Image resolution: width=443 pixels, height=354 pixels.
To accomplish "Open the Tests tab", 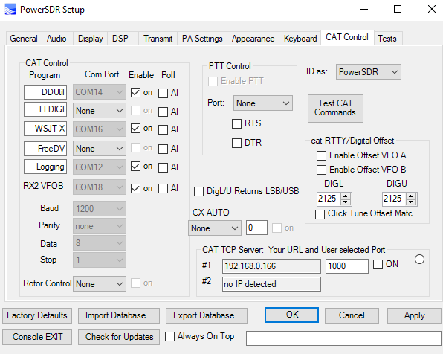I will (387, 39).
